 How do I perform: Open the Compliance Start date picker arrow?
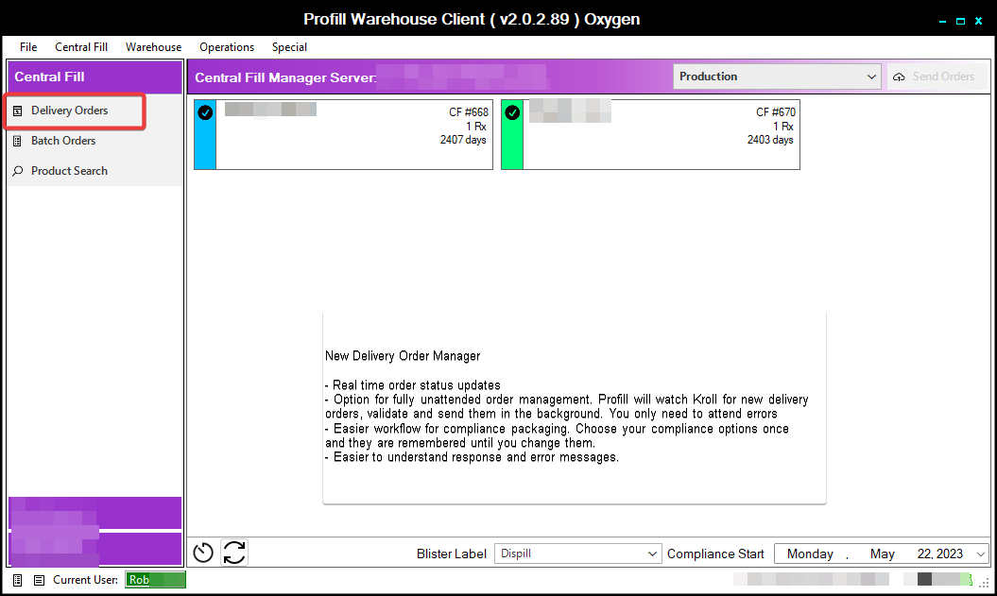pos(981,554)
